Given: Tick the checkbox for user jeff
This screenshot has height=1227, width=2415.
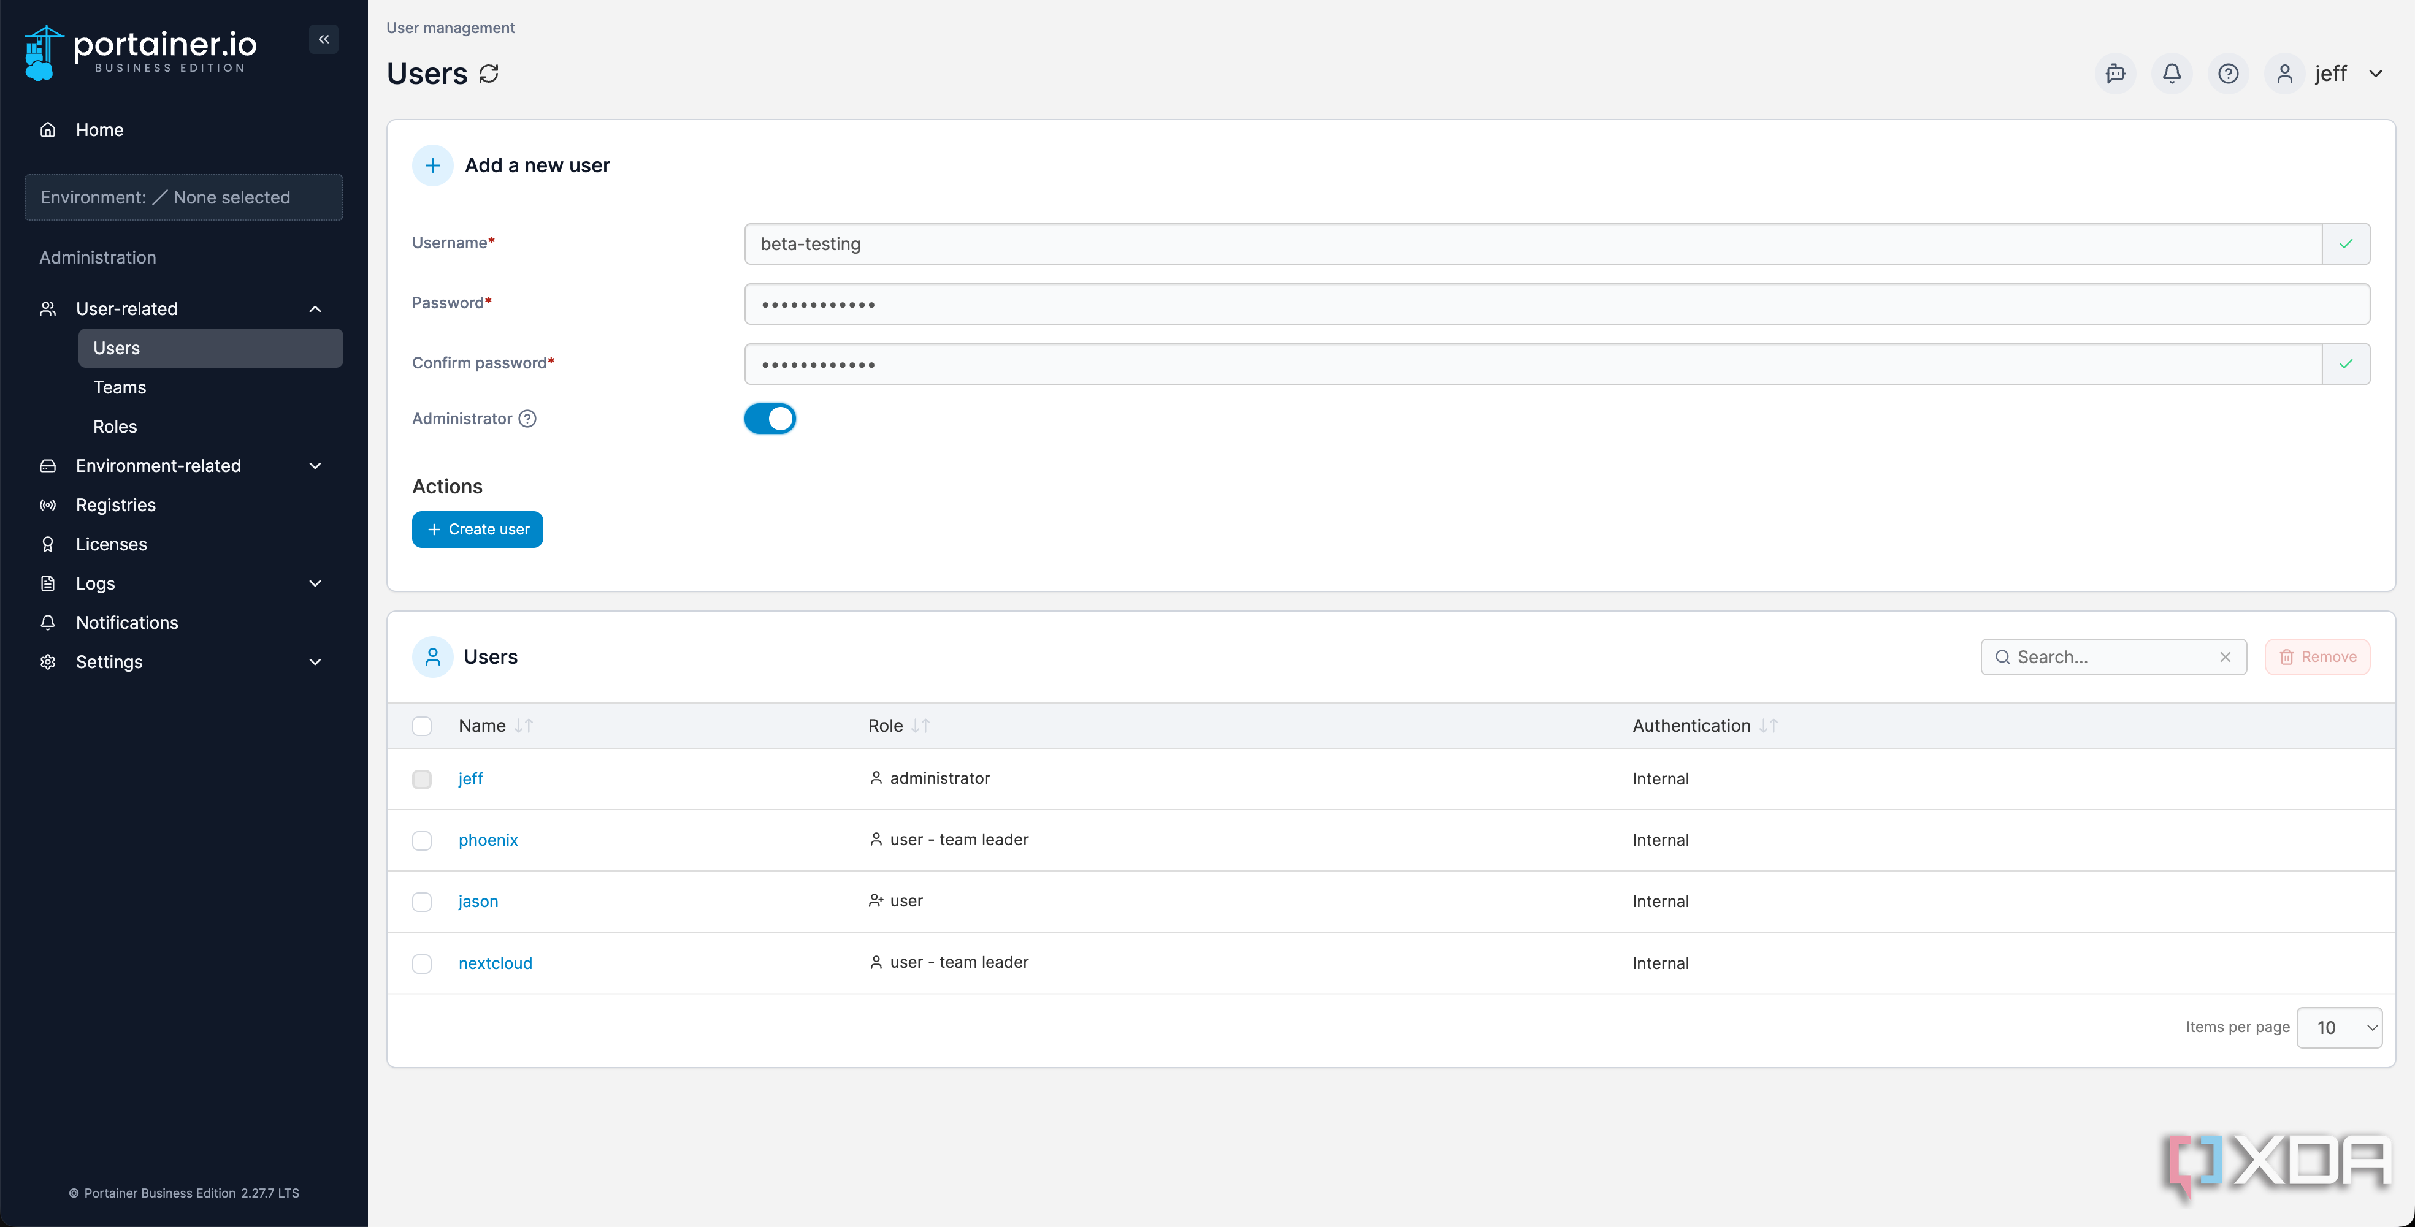Looking at the screenshot, I should tap(422, 780).
